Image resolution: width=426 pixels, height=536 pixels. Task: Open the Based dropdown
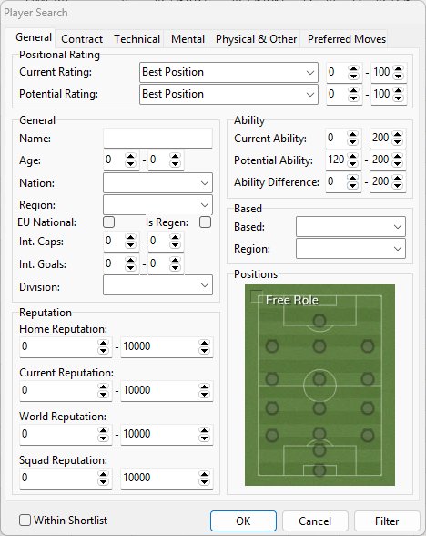(350, 227)
